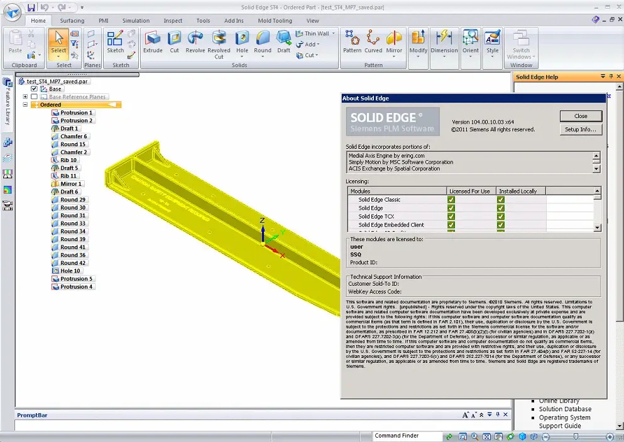Click the Solid Edge application button
Image resolution: width=624 pixels, height=442 pixels.
click(12, 11)
